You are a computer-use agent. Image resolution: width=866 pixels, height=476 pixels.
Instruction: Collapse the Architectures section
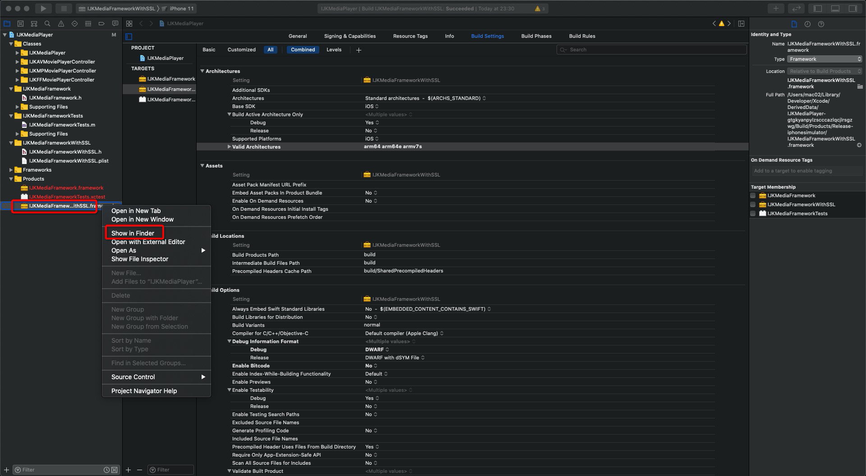click(203, 71)
